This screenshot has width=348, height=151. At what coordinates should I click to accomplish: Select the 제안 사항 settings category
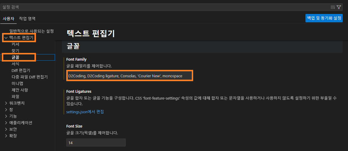coord(20,90)
